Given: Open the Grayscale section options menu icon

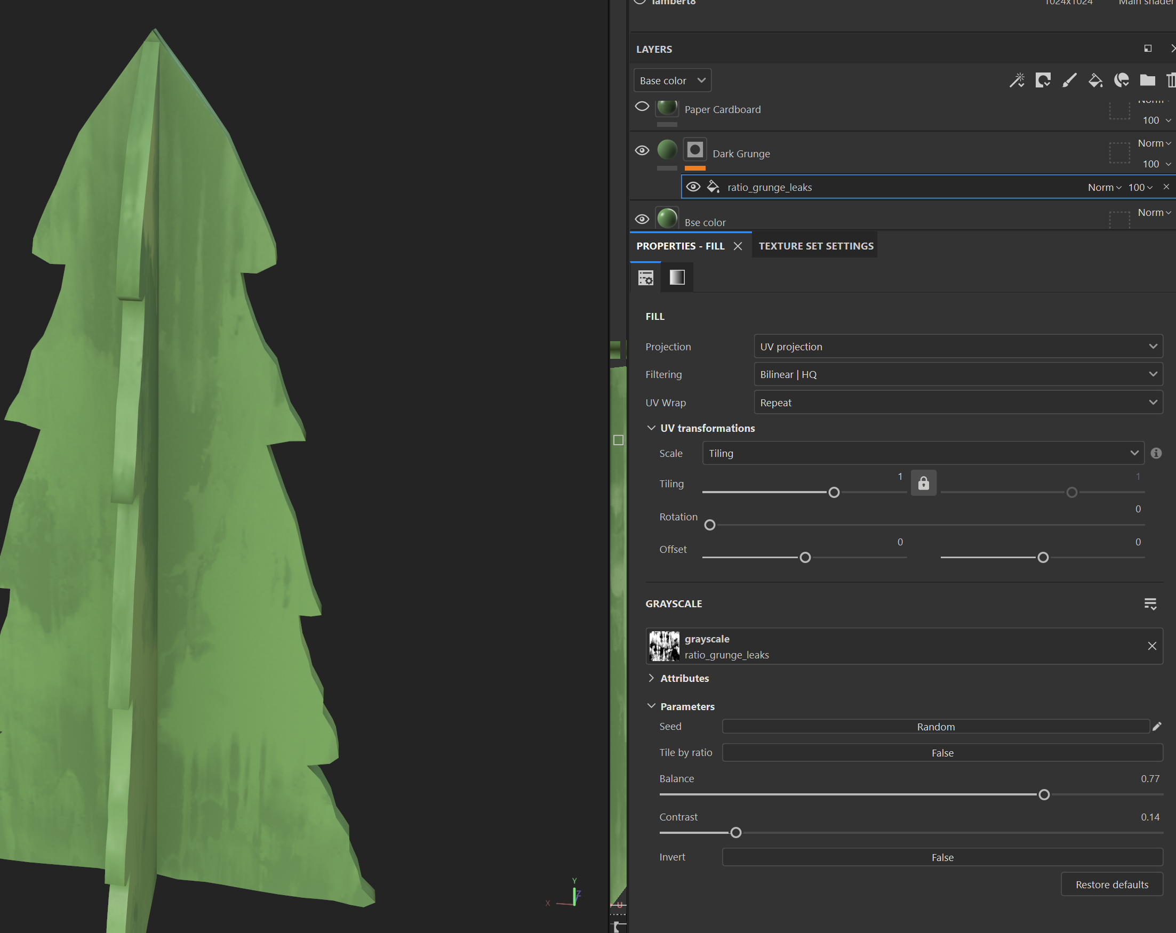Looking at the screenshot, I should [x=1150, y=604].
